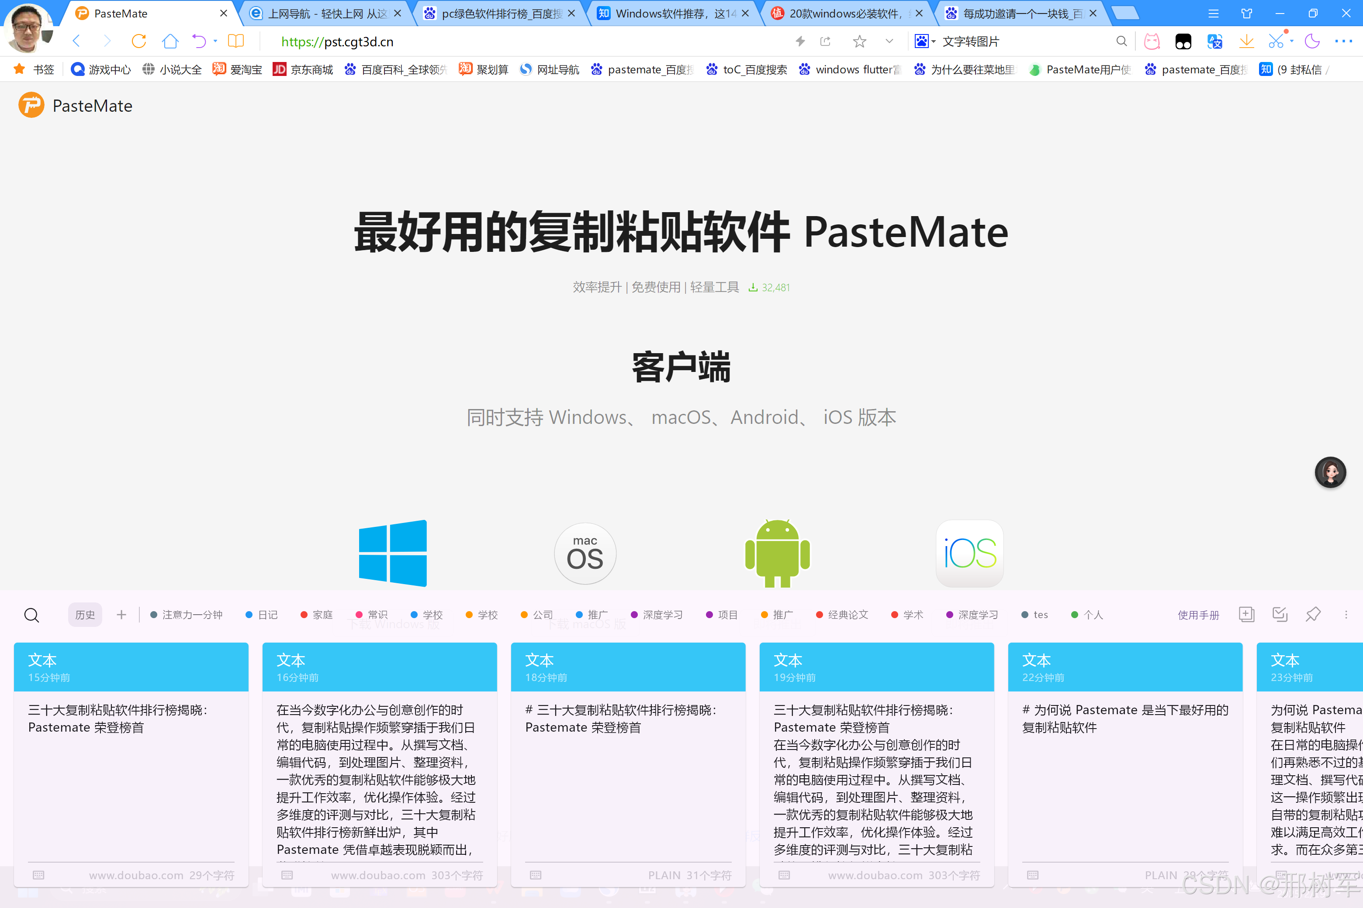The height and width of the screenshot is (908, 1363).
Task: Create a new note in PasteMate panel
Action: pyautogui.click(x=1246, y=615)
